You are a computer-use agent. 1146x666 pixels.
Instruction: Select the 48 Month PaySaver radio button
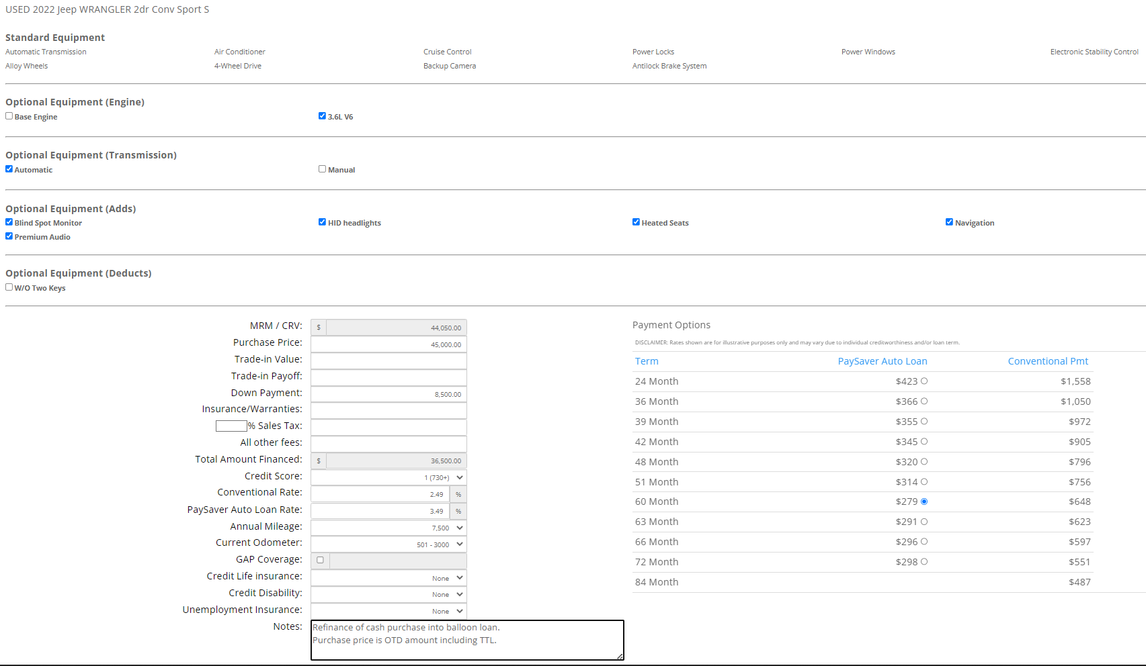tap(924, 461)
